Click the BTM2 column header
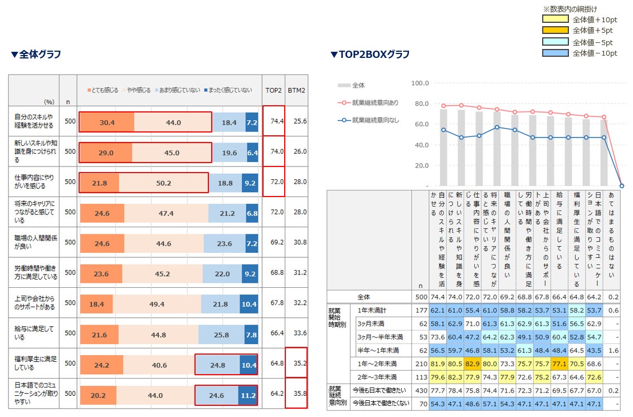The image size is (633, 417). click(x=296, y=90)
